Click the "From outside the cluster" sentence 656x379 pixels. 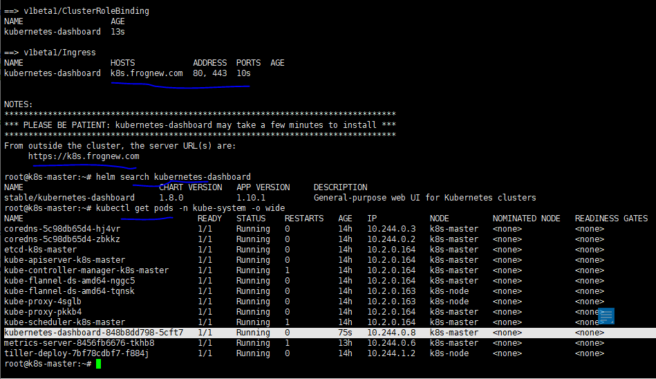click(x=120, y=146)
